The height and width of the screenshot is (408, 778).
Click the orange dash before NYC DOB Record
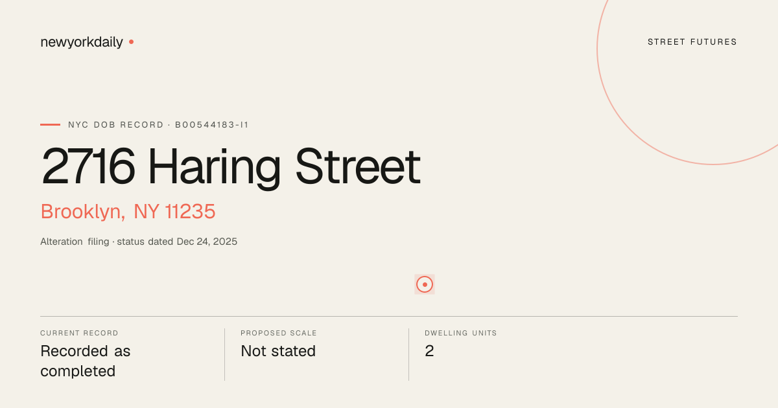(x=50, y=124)
